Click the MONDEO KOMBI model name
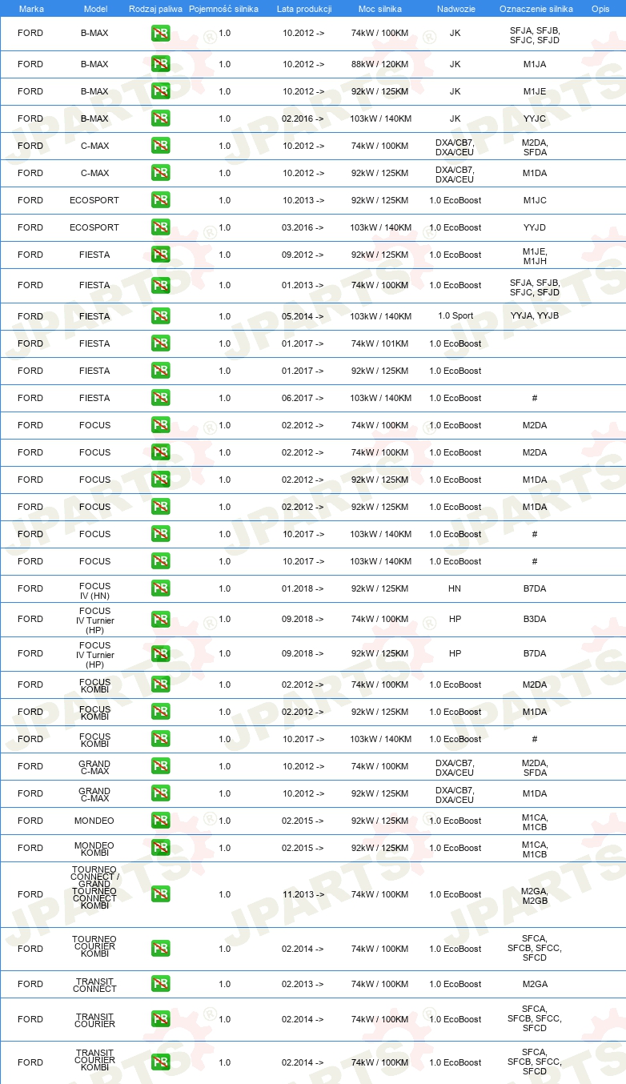 point(94,849)
